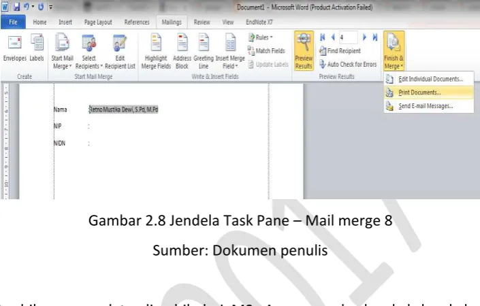The image size is (480, 306).
Task: Switch to the Insert tab
Action: (x=65, y=22)
